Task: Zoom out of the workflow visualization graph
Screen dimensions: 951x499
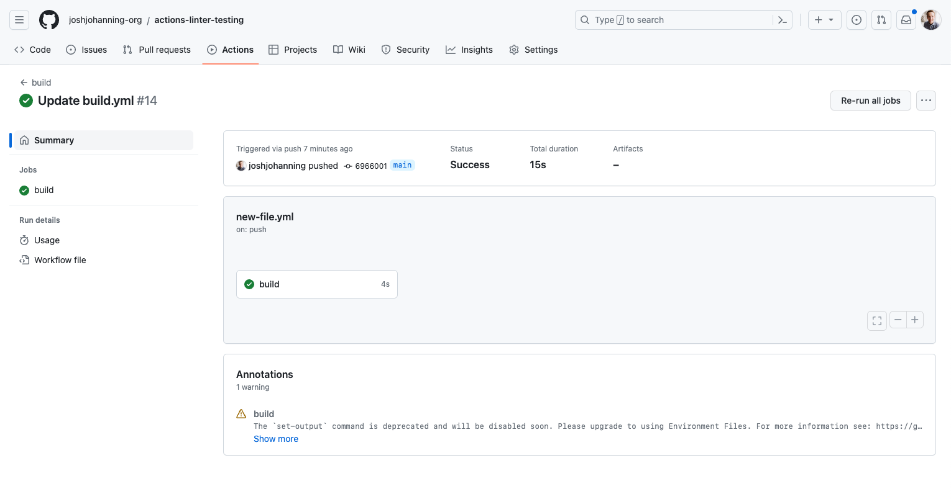Action: click(898, 319)
